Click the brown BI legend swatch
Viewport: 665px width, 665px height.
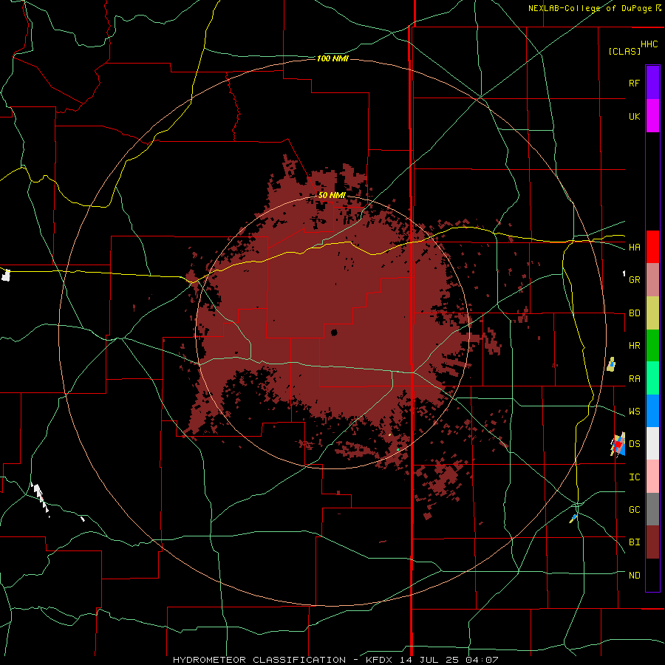pyautogui.click(x=652, y=542)
